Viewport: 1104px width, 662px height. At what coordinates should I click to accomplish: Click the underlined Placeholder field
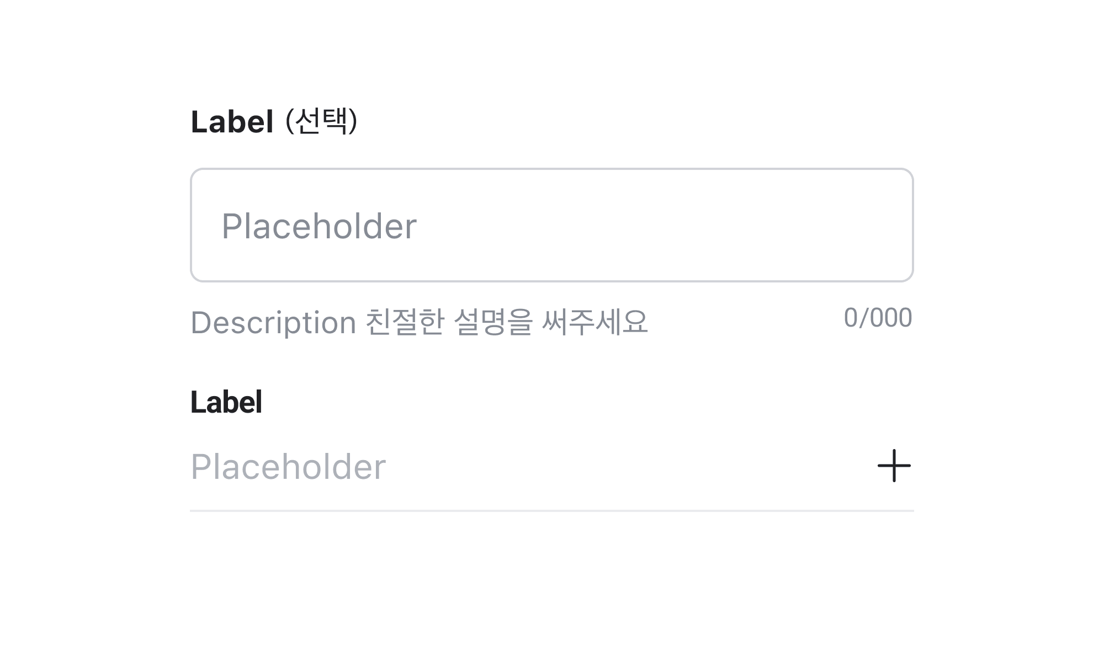point(497,467)
